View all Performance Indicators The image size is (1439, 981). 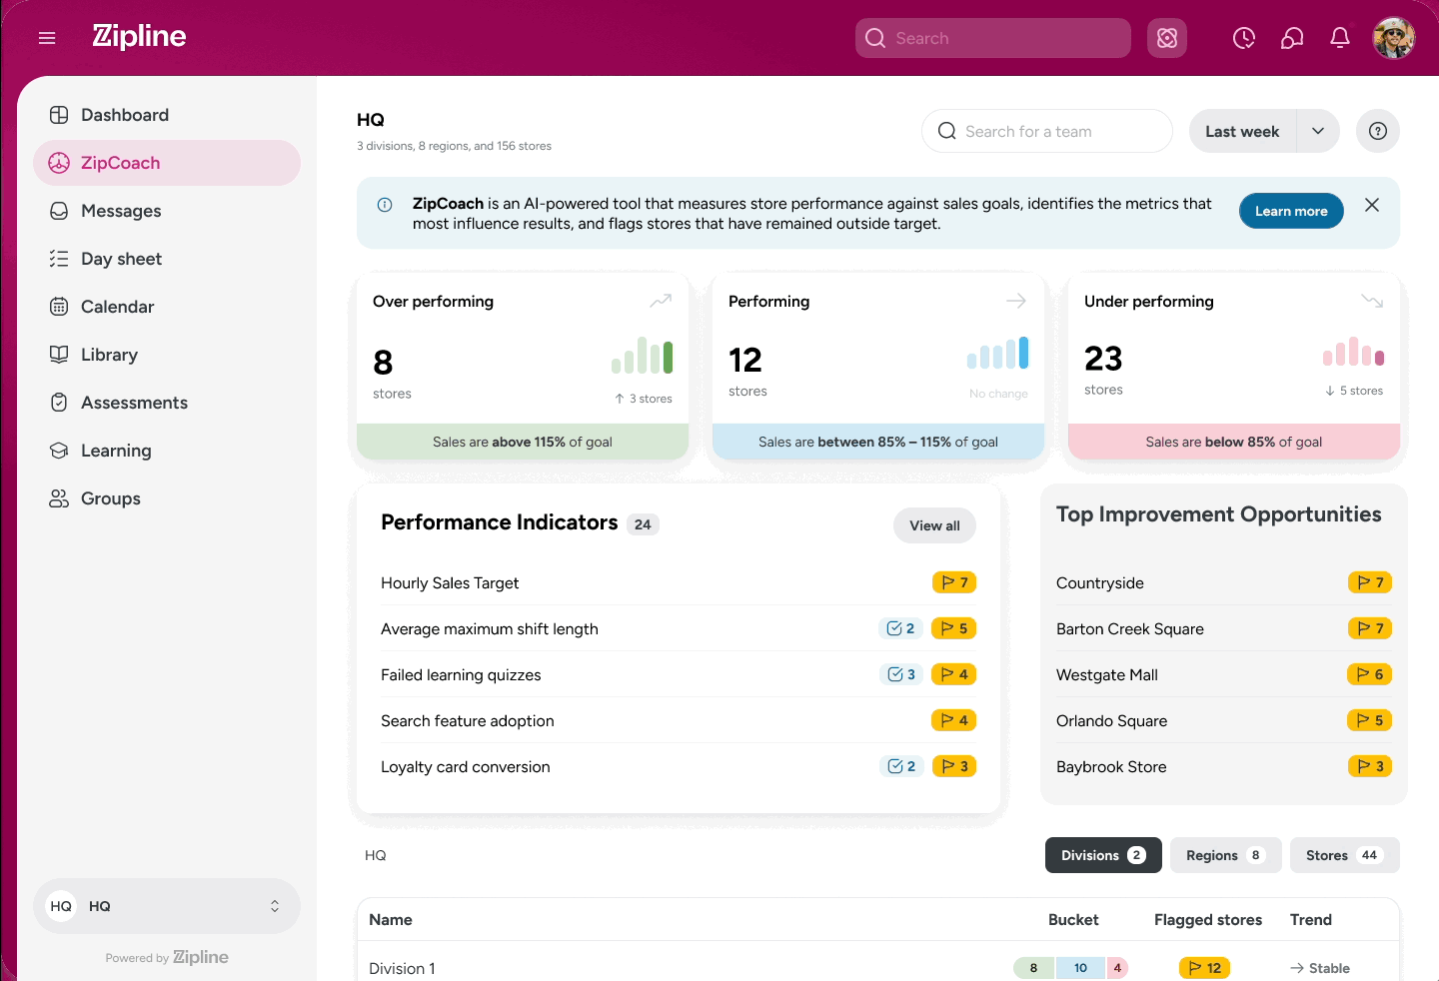point(934,525)
